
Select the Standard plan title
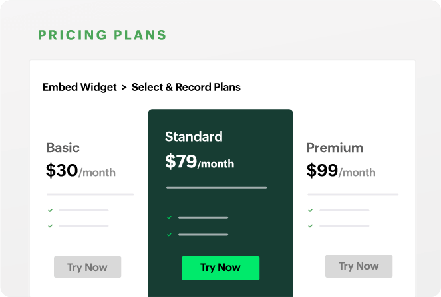coord(194,137)
